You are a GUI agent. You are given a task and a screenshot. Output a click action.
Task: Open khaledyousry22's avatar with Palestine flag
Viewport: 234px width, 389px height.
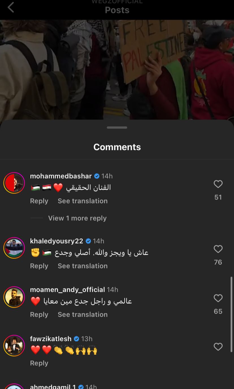point(14,248)
